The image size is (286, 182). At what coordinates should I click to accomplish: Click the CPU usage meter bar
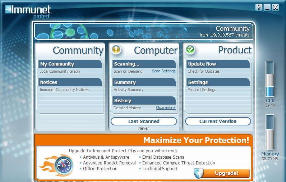(270, 79)
